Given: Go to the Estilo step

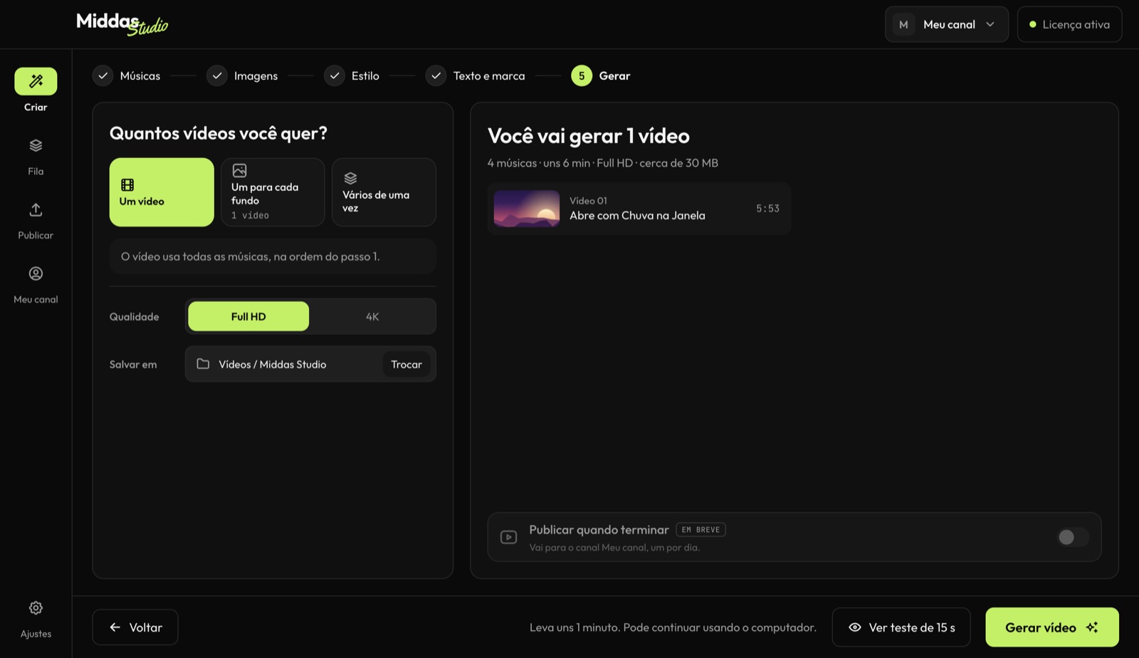Looking at the screenshot, I should 352,75.
